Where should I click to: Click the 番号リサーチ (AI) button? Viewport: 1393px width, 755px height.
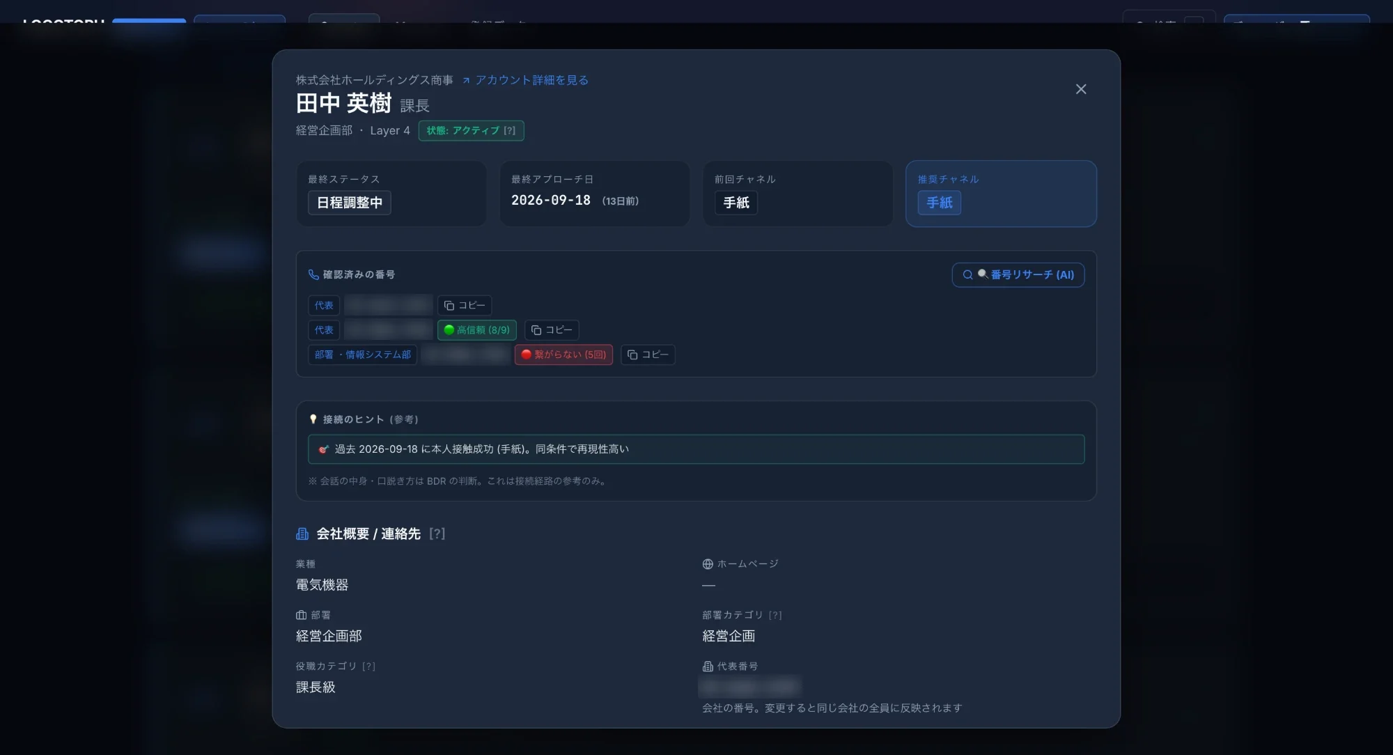tap(1018, 275)
